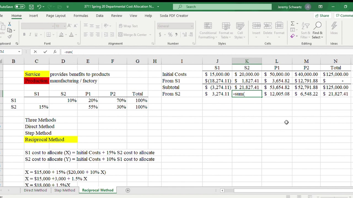
Task: Open Conditional Formatting dropdown
Action: point(208,30)
